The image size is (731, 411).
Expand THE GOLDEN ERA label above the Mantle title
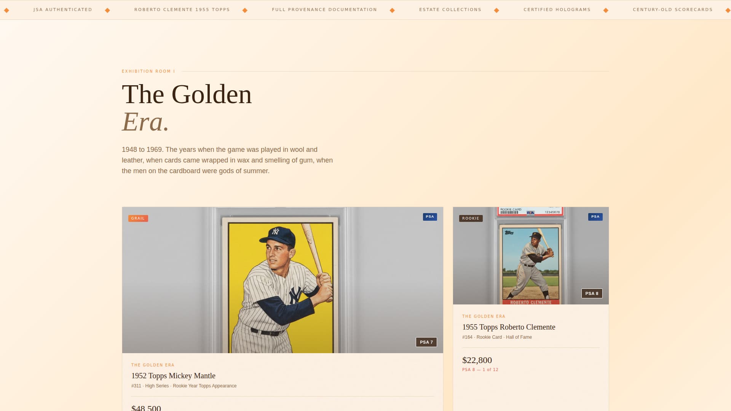pyautogui.click(x=153, y=365)
